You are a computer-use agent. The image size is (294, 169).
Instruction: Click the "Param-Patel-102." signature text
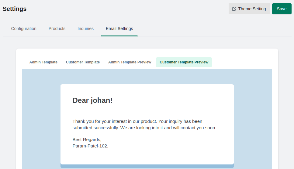pyautogui.click(x=90, y=146)
